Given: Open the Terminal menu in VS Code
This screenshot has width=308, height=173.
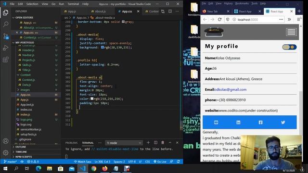Looking at the screenshot, I should click(x=73, y=4).
